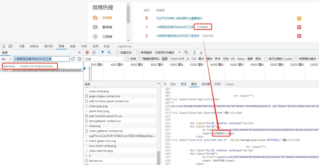Open hot search link 小杨哥回应每月发5000万工资

pyautogui.click(x=175, y=27)
